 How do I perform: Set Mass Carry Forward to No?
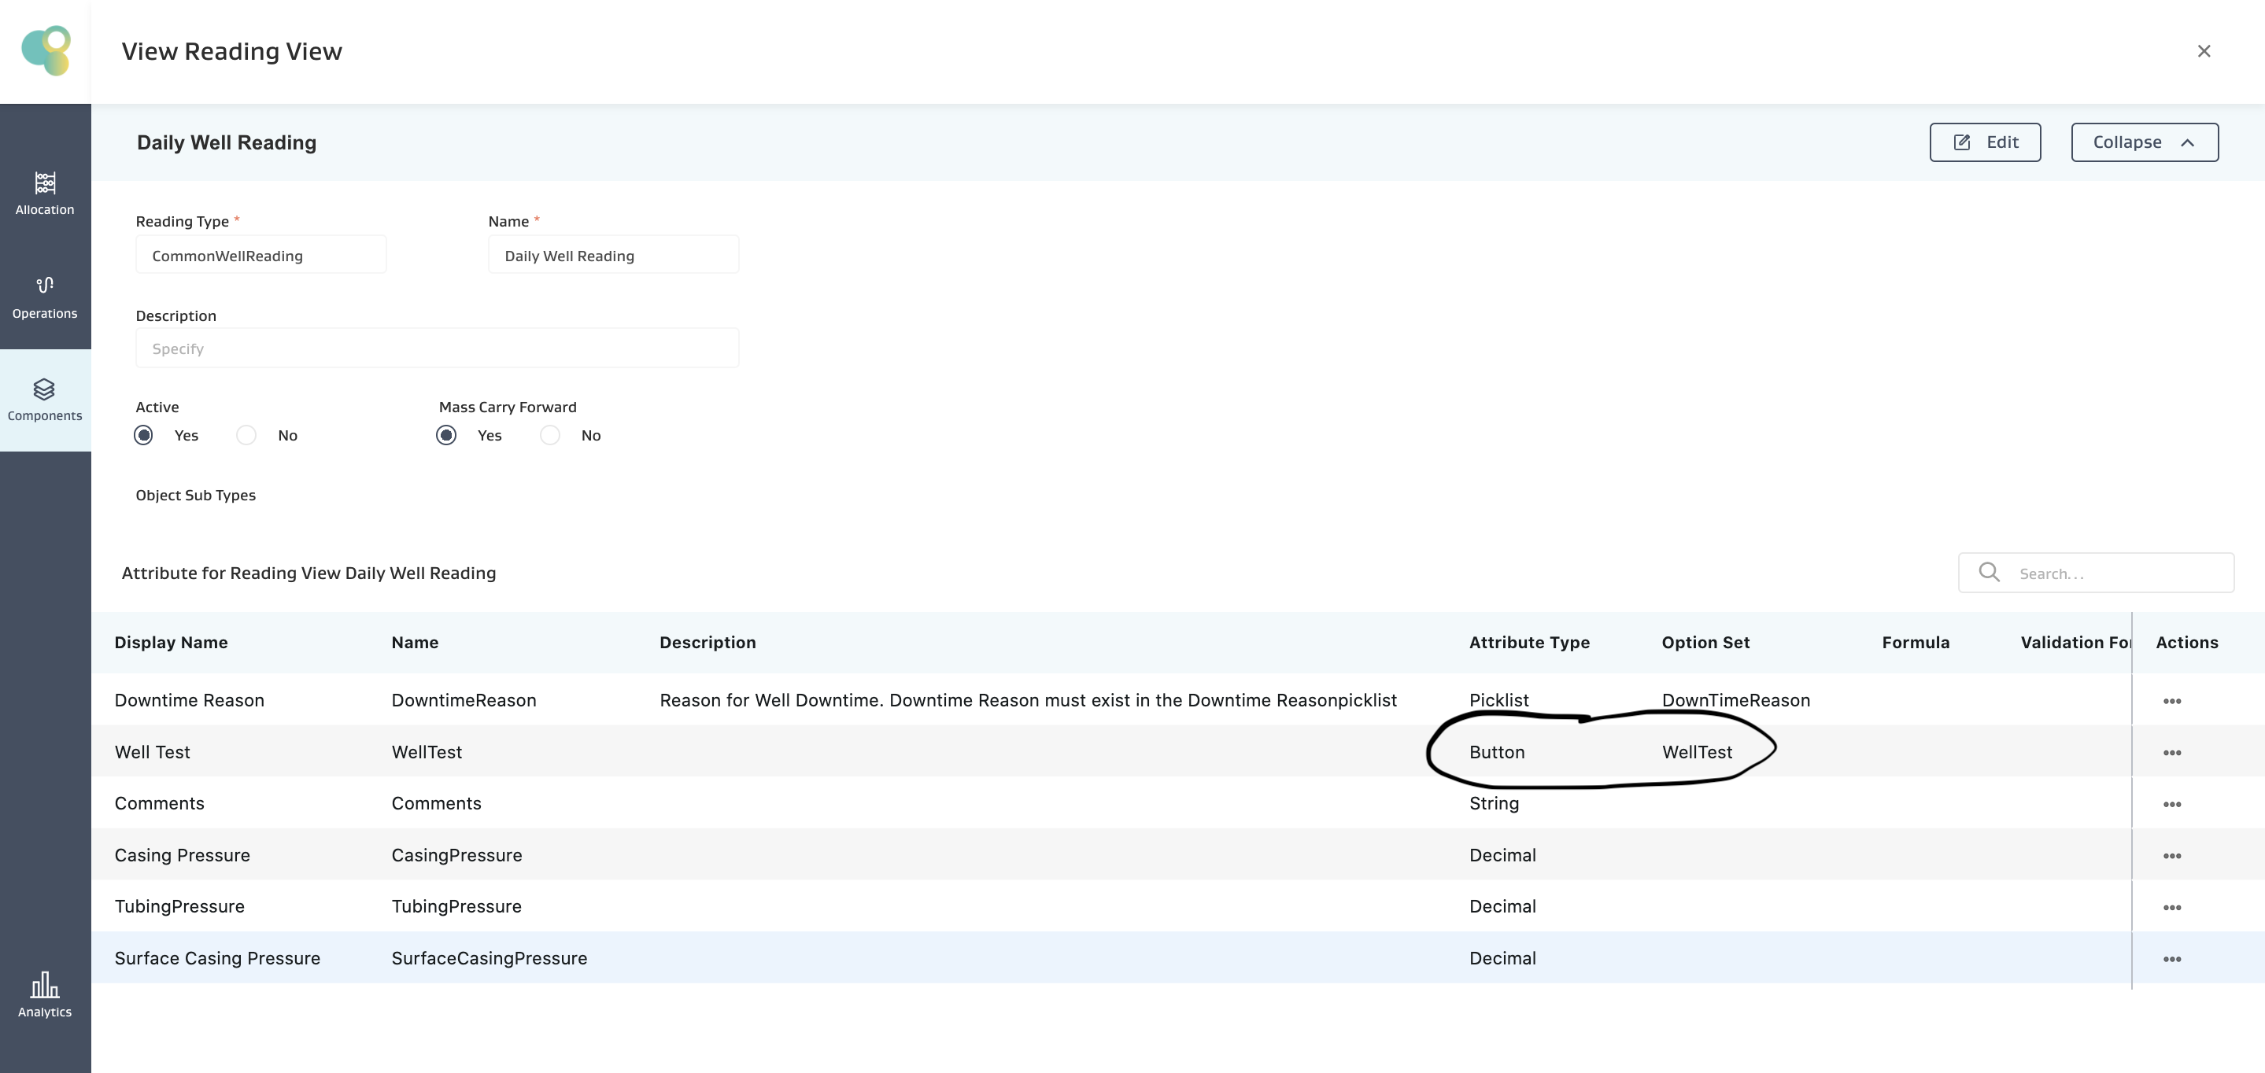tap(550, 436)
